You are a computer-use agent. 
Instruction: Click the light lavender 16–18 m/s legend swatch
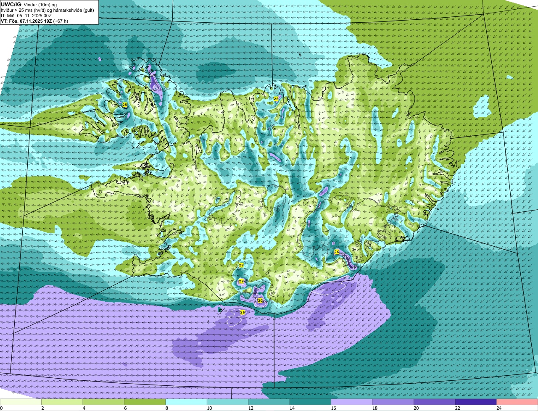[352, 402]
